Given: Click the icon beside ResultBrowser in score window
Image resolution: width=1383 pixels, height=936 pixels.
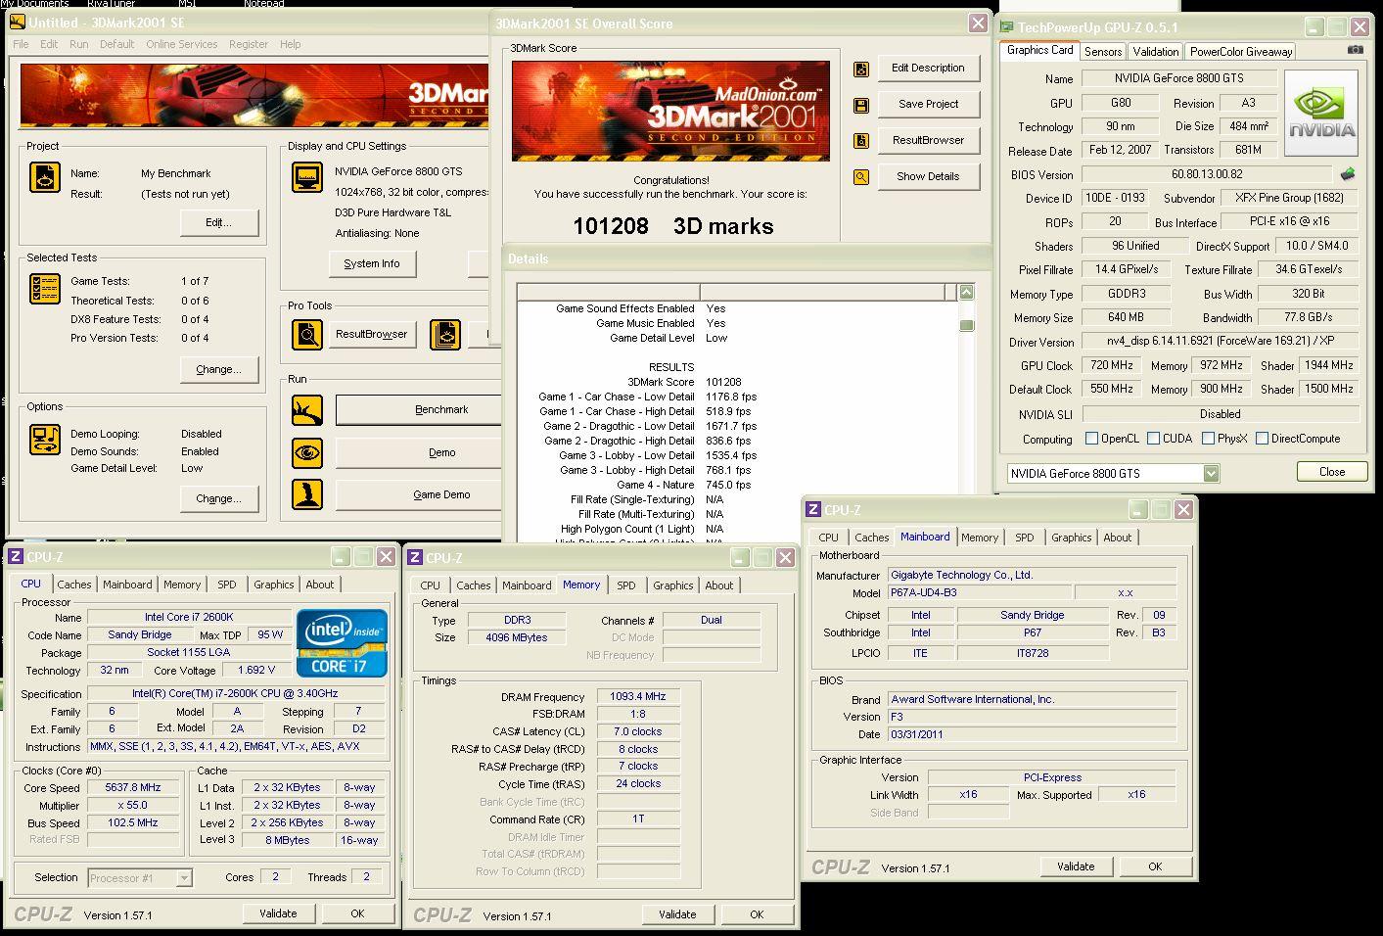Looking at the screenshot, I should (x=861, y=141).
